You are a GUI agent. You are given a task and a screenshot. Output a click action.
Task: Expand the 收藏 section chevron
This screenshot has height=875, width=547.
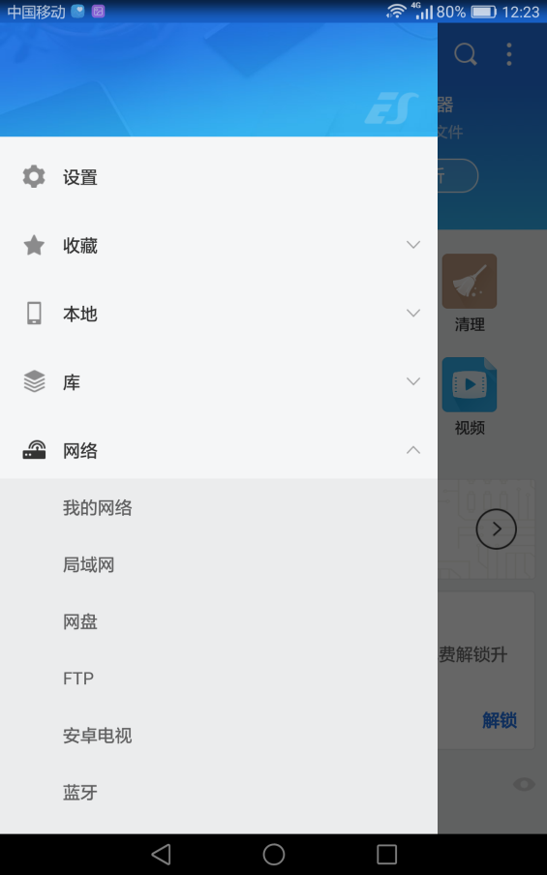413,245
